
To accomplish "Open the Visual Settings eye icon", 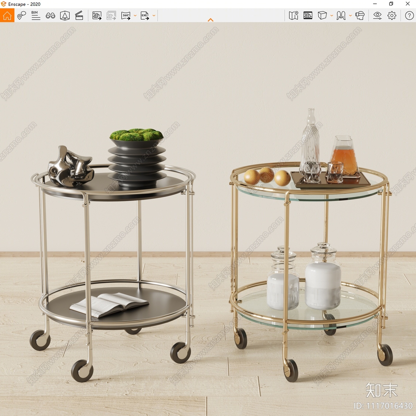I will (377, 16).
